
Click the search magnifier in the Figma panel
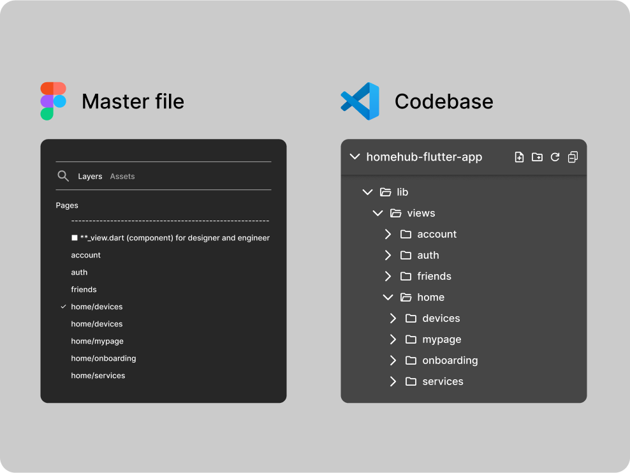pos(63,176)
